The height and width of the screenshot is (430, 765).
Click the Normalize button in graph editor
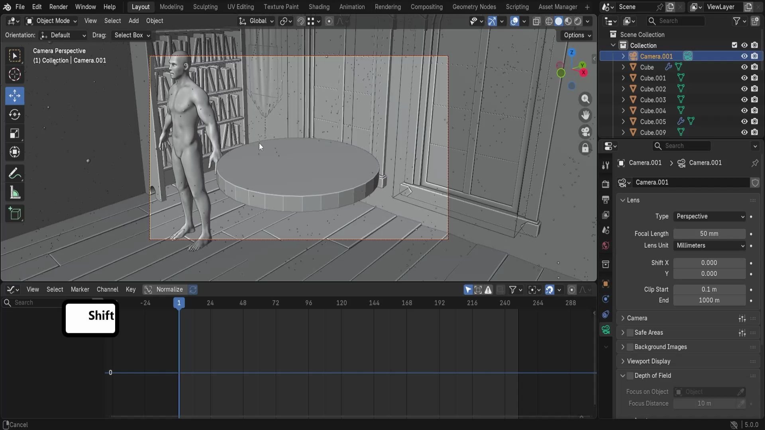tap(169, 289)
